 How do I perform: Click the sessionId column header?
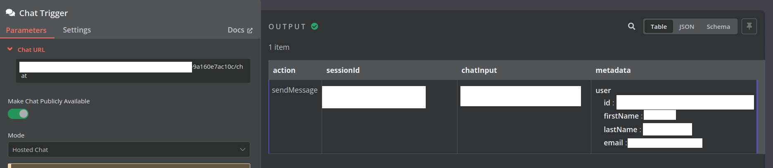pyautogui.click(x=343, y=70)
